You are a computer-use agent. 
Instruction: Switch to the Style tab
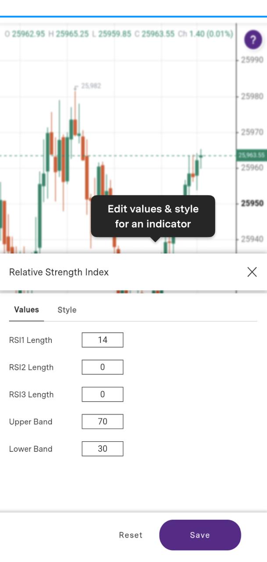[x=67, y=310]
